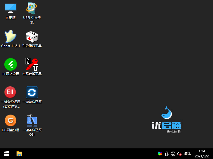Open the clock showing 1:24

(202, 154)
